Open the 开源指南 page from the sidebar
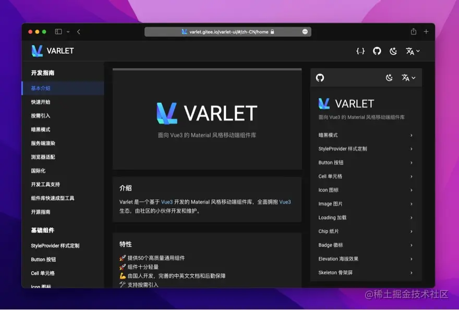 tap(42, 212)
